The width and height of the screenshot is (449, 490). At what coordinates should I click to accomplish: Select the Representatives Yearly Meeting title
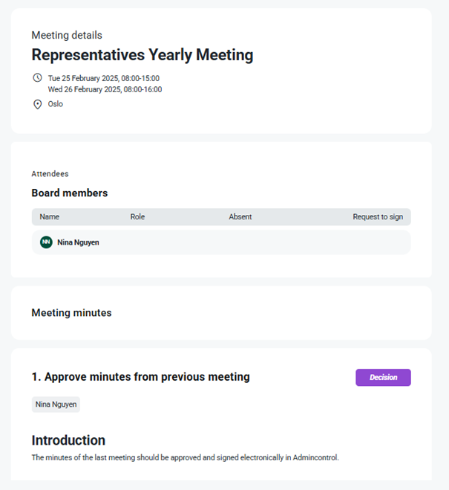pos(142,55)
